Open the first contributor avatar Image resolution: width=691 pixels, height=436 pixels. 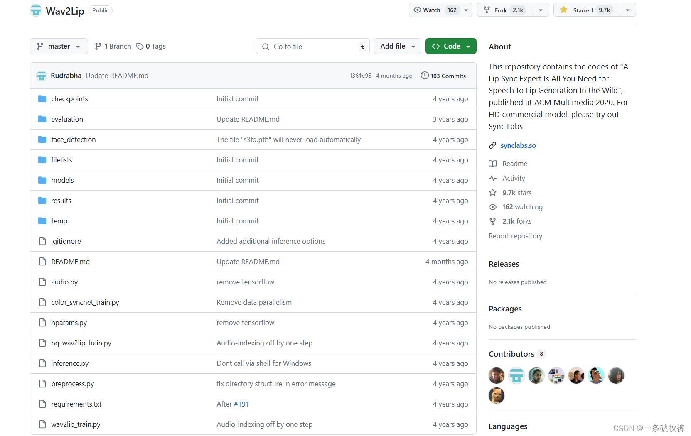click(497, 376)
